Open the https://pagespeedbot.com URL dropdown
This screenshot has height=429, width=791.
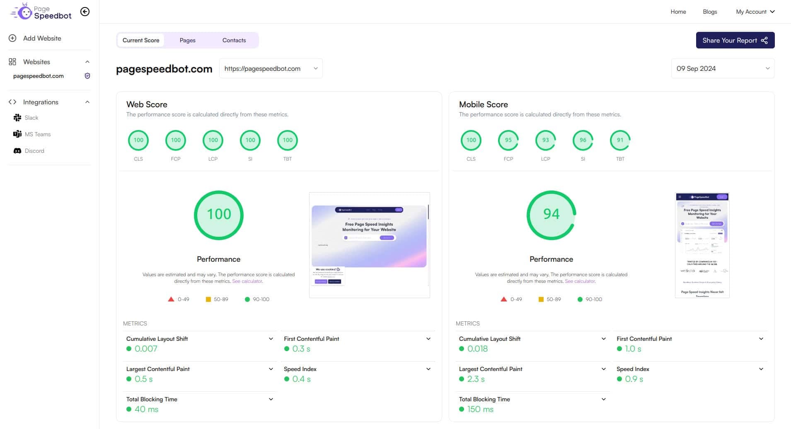pos(271,68)
